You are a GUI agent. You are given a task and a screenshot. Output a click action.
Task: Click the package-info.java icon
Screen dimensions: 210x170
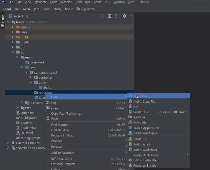tap(130, 133)
